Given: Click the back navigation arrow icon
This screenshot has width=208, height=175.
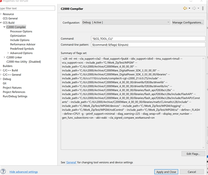Looking at the screenshot, I should click(x=185, y=8).
